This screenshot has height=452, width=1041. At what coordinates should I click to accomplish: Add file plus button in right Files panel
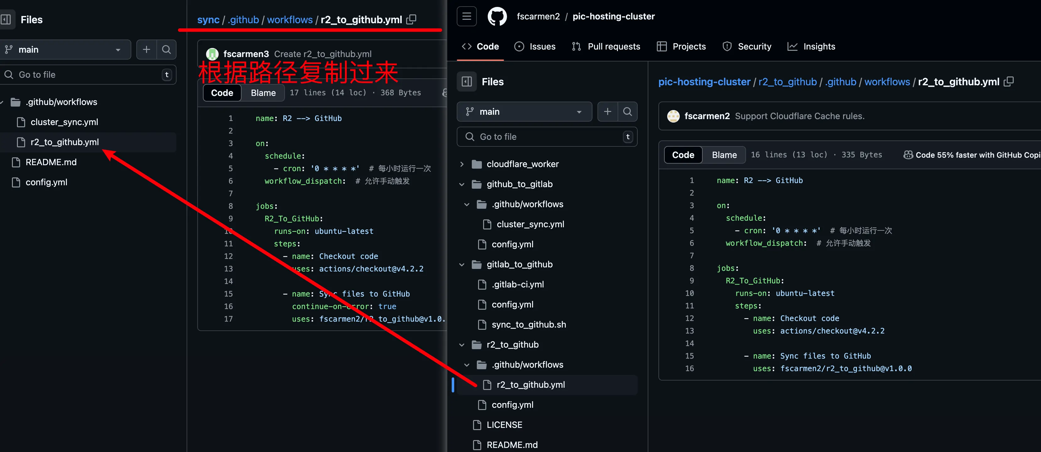pos(608,112)
